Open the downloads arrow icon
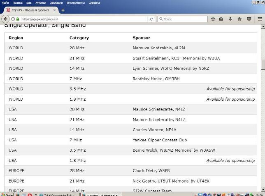The width and height of the screenshot is (265, 196). [x=230, y=19]
